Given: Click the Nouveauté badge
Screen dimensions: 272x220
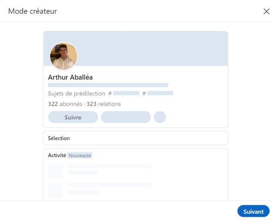Looking at the screenshot, I should [80, 156].
